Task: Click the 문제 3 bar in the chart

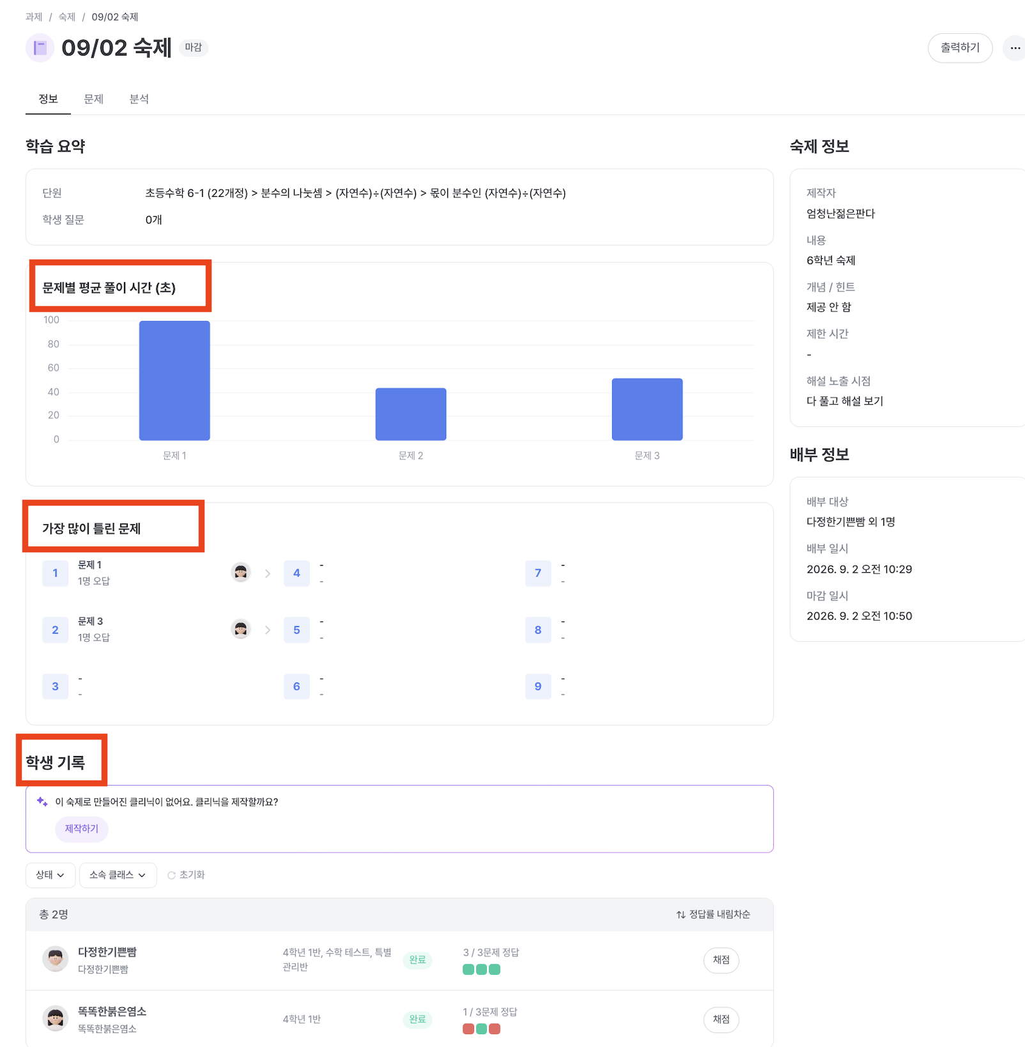Action: [x=647, y=409]
